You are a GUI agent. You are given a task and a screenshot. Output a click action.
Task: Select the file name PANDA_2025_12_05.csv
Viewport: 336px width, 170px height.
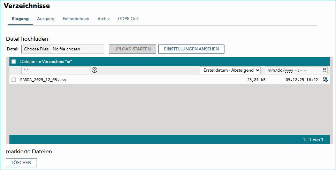(x=43, y=80)
